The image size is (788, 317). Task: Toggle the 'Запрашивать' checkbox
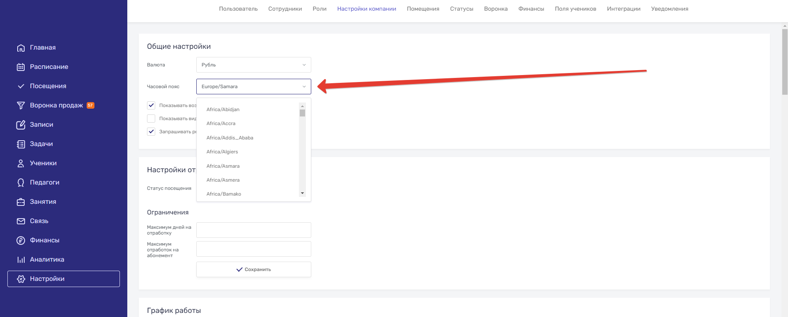(151, 132)
